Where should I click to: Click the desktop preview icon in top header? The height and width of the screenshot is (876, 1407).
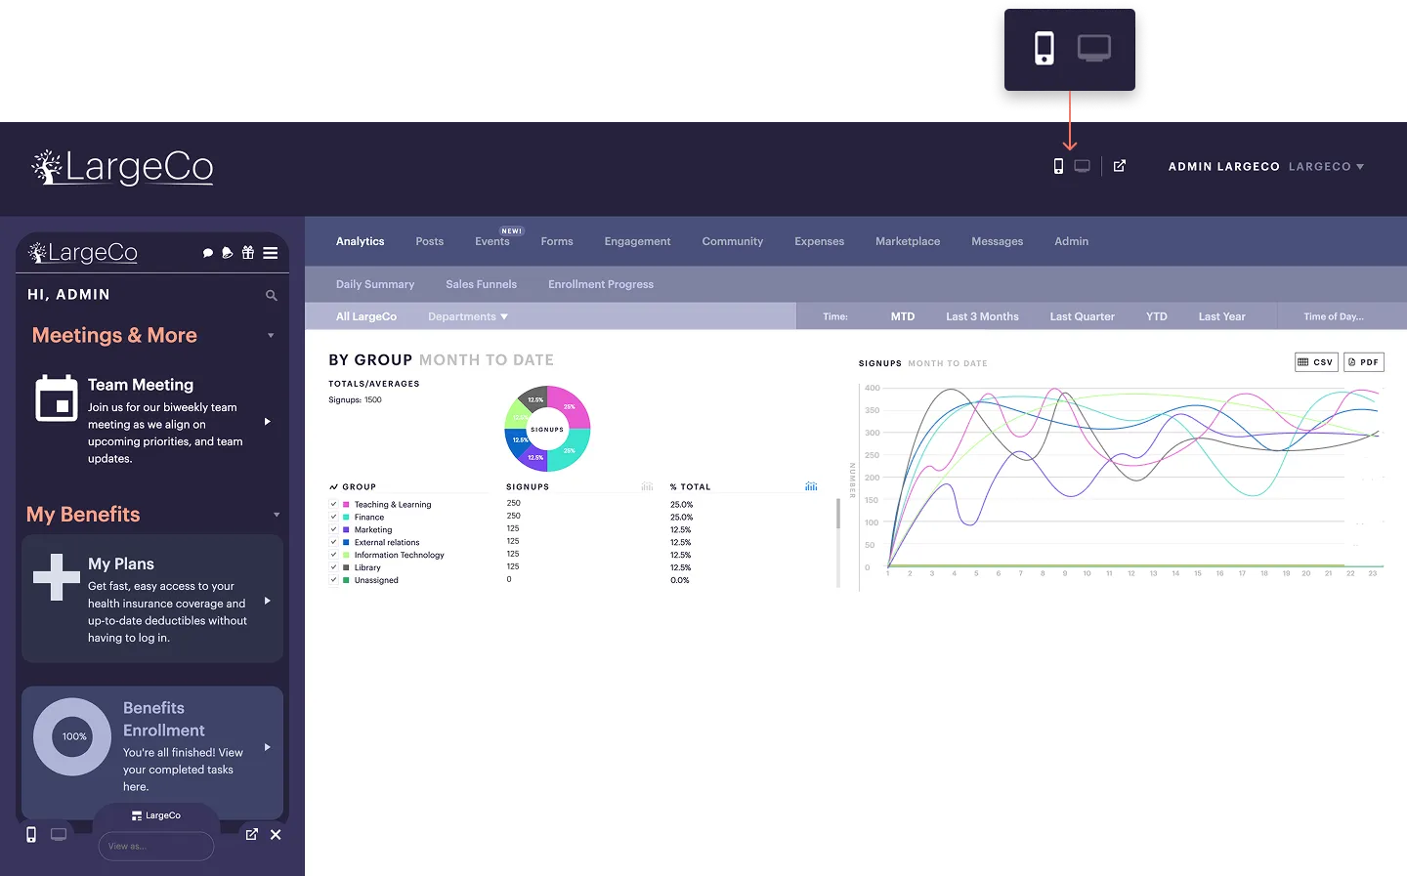(x=1083, y=166)
